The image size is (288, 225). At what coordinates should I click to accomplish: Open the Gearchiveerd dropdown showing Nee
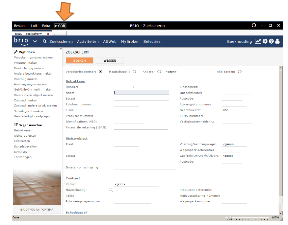tap(231, 110)
